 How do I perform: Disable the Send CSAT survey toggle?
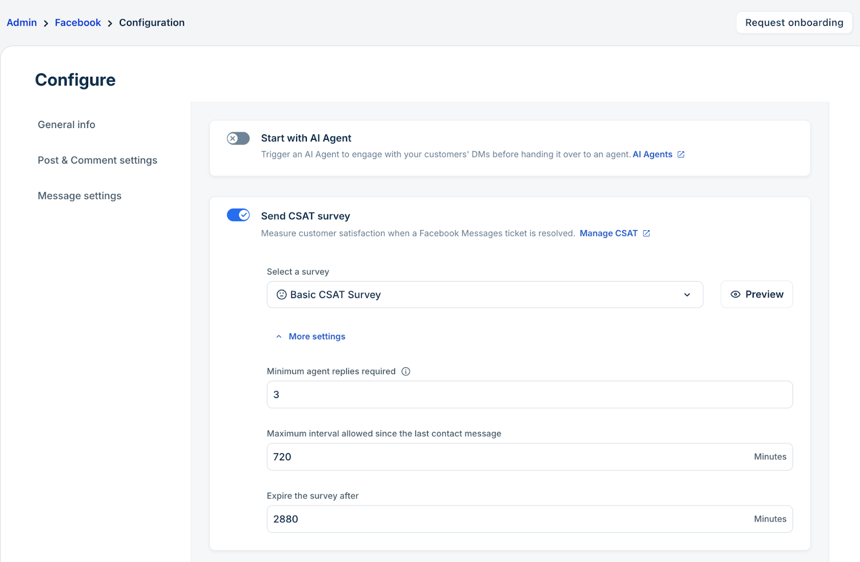[x=238, y=215]
